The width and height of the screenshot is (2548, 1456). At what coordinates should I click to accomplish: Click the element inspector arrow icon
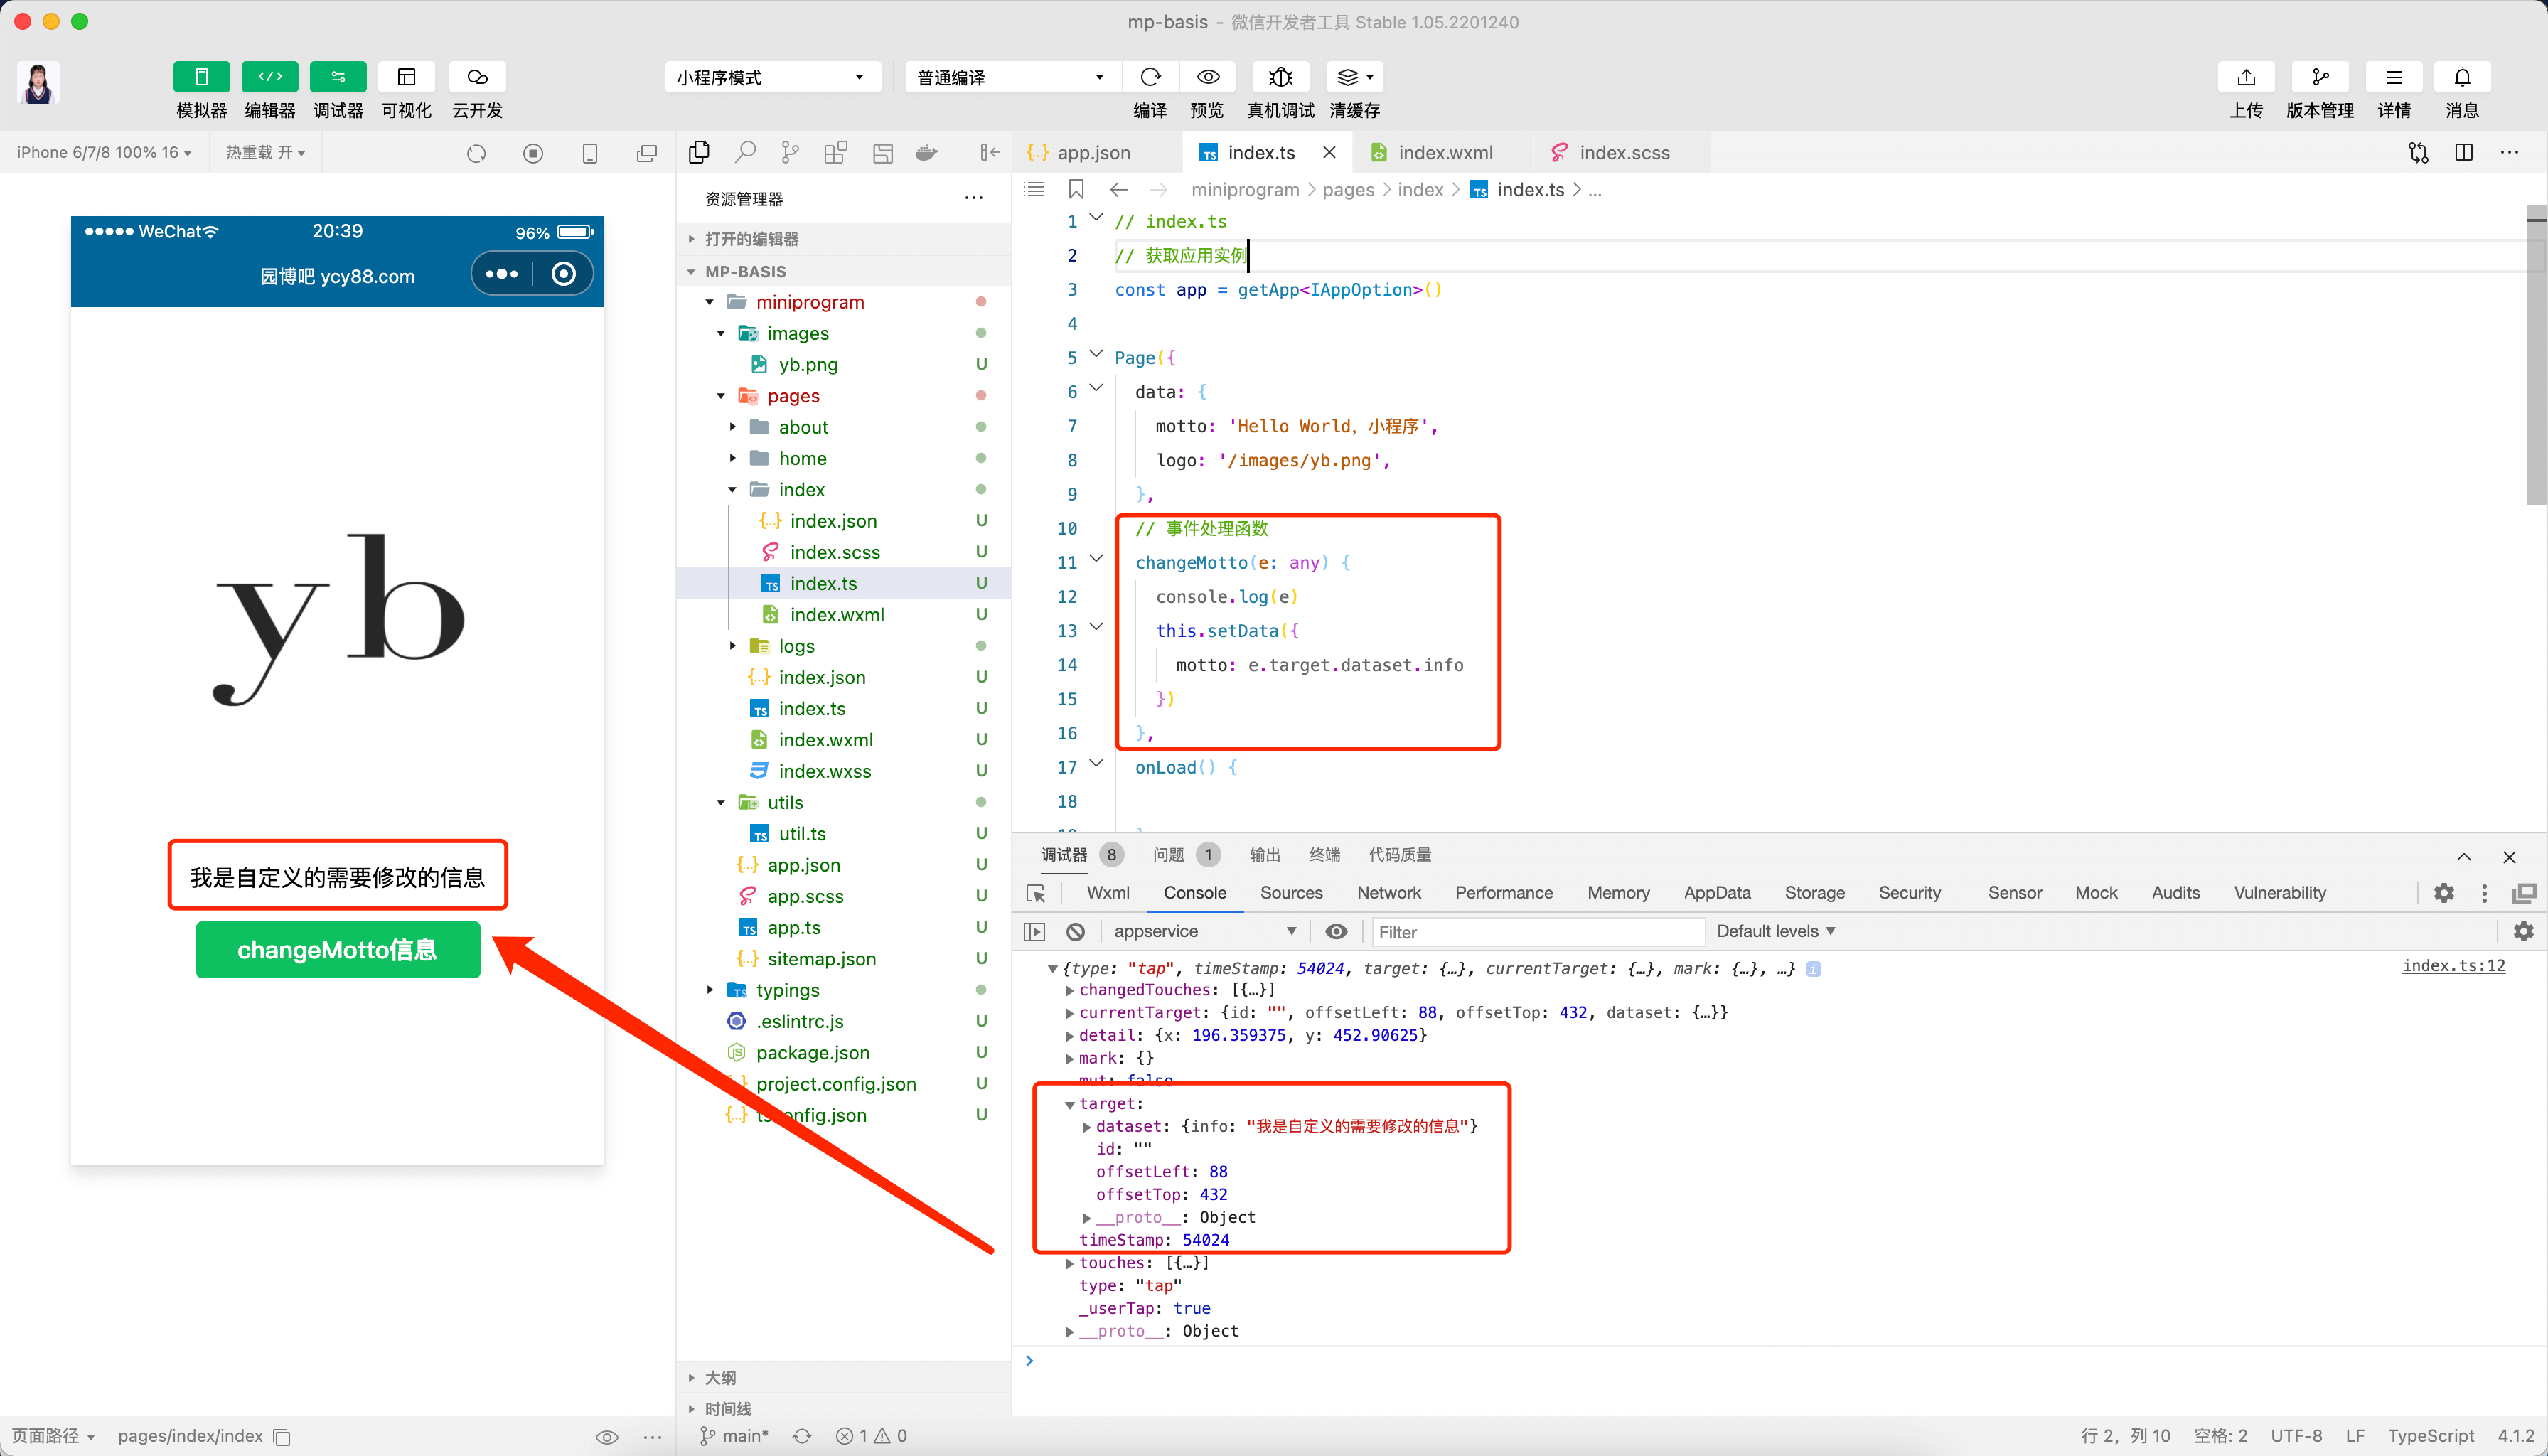tap(1036, 894)
